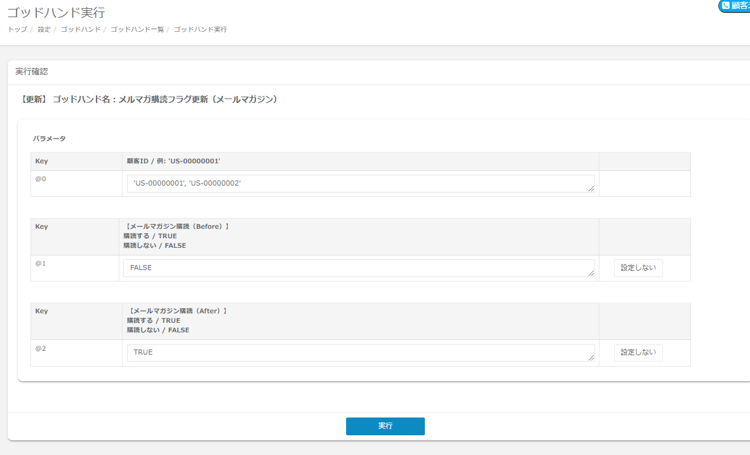Focus the @0 customer ID text field
This screenshot has width=750, height=455.
click(x=361, y=183)
